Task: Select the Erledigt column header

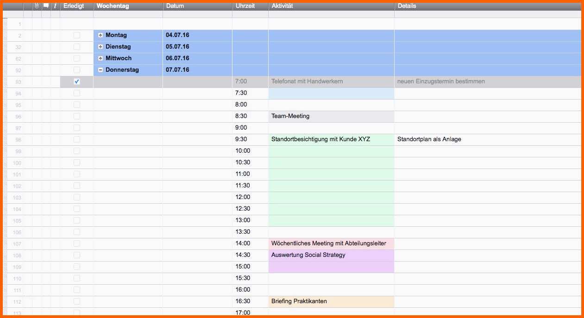Action: click(77, 6)
